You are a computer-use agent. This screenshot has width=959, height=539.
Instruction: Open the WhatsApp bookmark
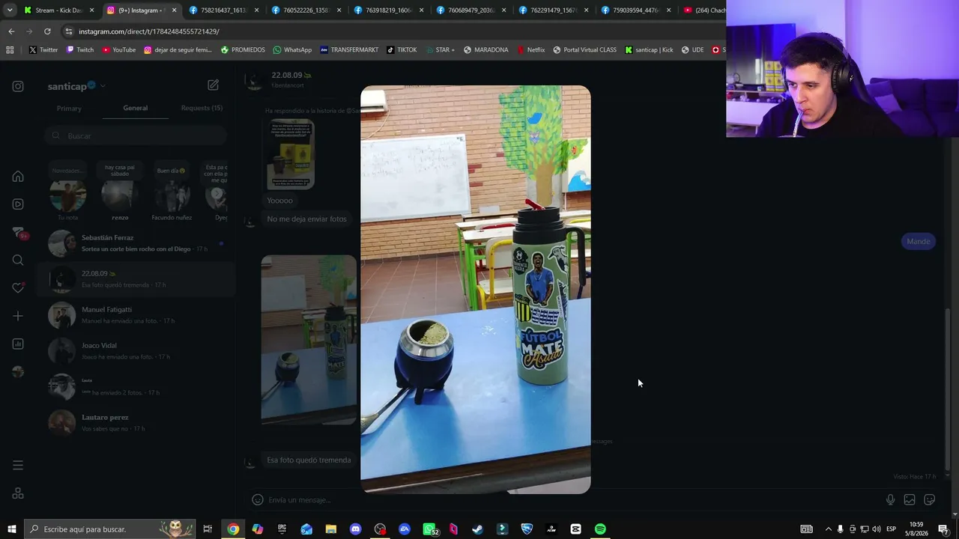(292, 50)
